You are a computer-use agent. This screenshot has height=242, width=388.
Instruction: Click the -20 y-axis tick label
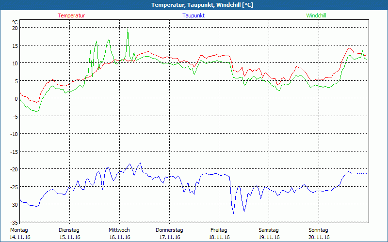click(14, 169)
